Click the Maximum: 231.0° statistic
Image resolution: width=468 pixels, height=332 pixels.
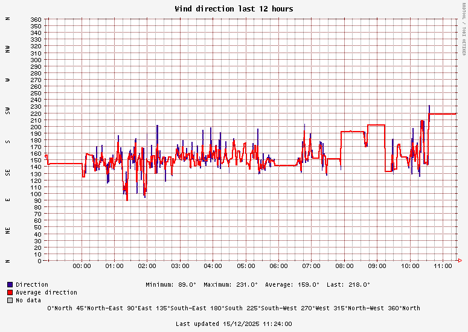[231, 284]
